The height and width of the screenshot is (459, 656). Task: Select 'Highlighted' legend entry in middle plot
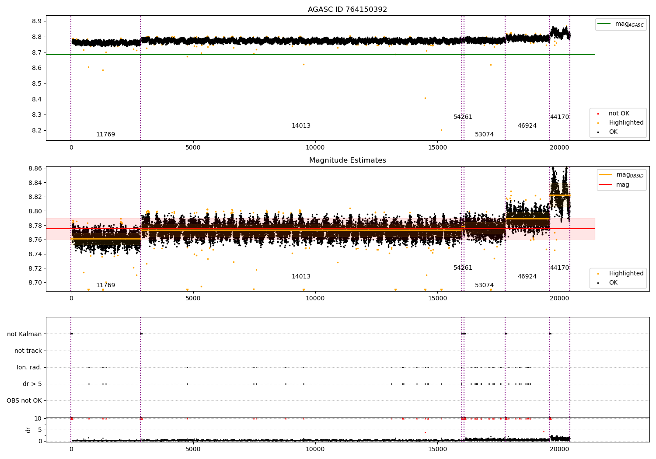coord(626,274)
